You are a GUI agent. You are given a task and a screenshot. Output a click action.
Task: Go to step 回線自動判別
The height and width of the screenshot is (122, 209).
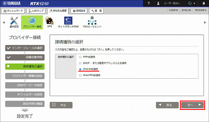point(25,57)
